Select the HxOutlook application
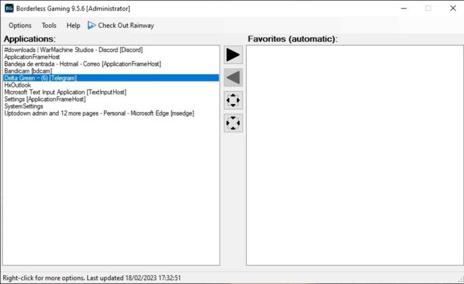 tap(17, 85)
